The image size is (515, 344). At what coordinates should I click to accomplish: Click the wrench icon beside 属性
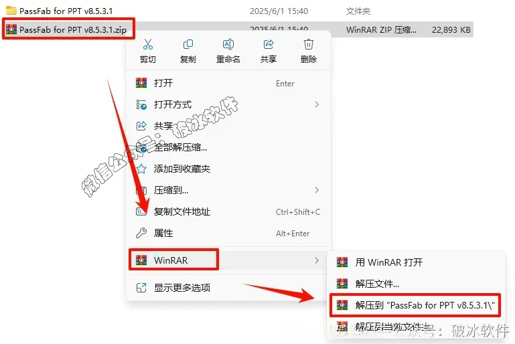(141, 233)
